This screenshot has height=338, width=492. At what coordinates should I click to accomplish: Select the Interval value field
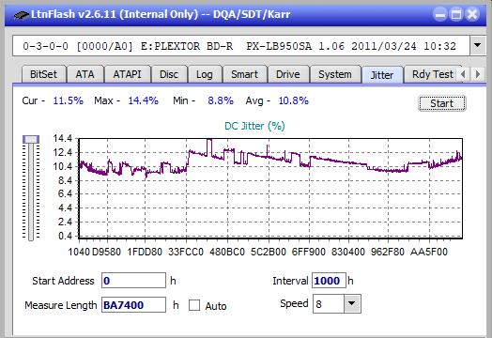pyautogui.click(x=329, y=281)
